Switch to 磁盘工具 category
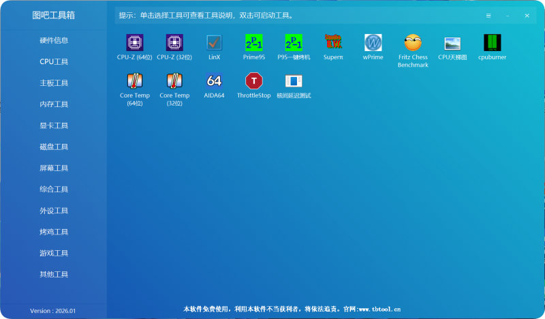545x319 pixels. tap(54, 147)
